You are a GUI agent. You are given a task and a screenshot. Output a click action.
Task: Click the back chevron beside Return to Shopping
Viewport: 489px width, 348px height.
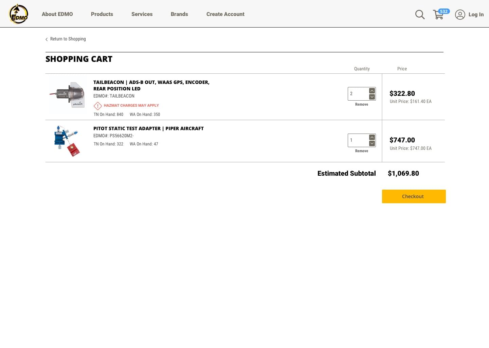[x=47, y=39]
